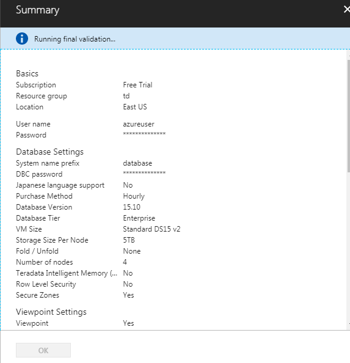Click the 'database' system name prefix value

pyautogui.click(x=137, y=163)
